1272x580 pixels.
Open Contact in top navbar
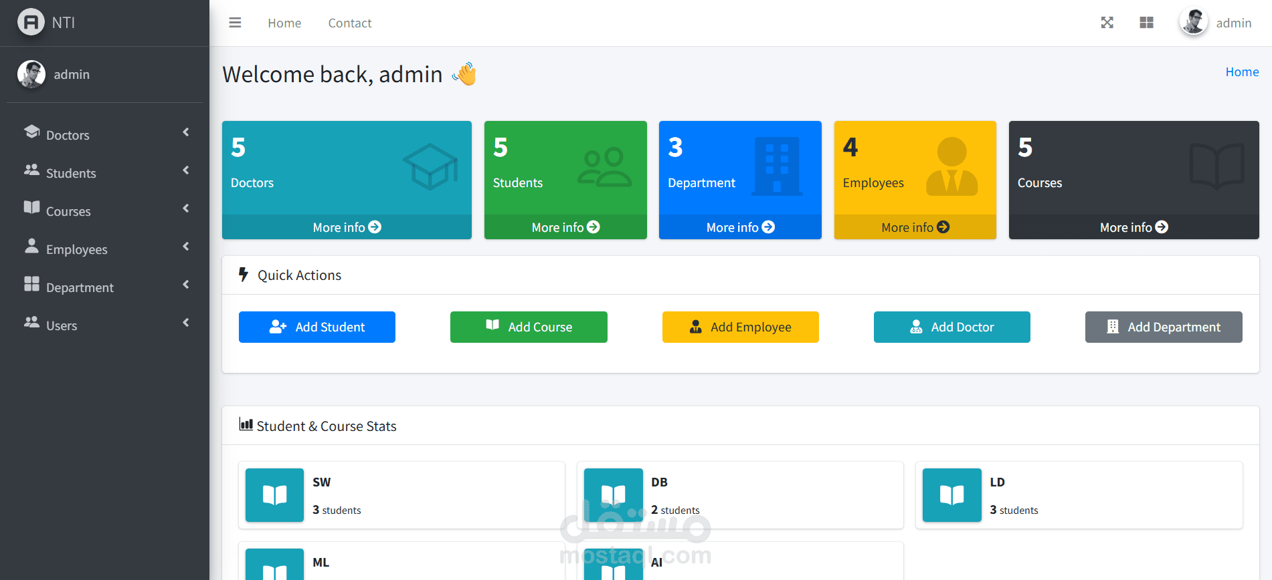(350, 23)
